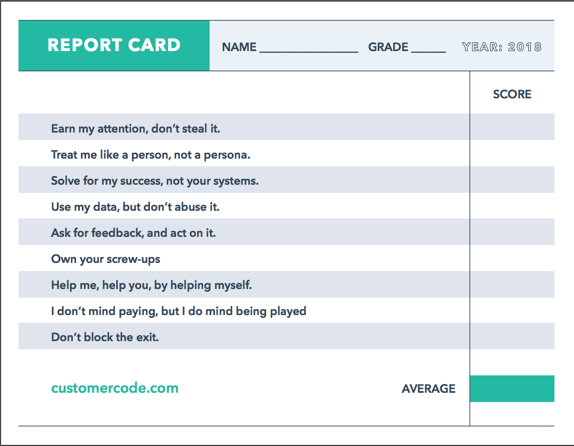
Task: Click the YEAR: 2018 label
Action: click(x=502, y=47)
